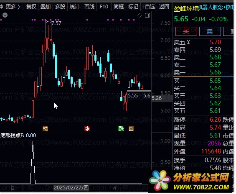Click 最低 value 5.61

point(215,135)
